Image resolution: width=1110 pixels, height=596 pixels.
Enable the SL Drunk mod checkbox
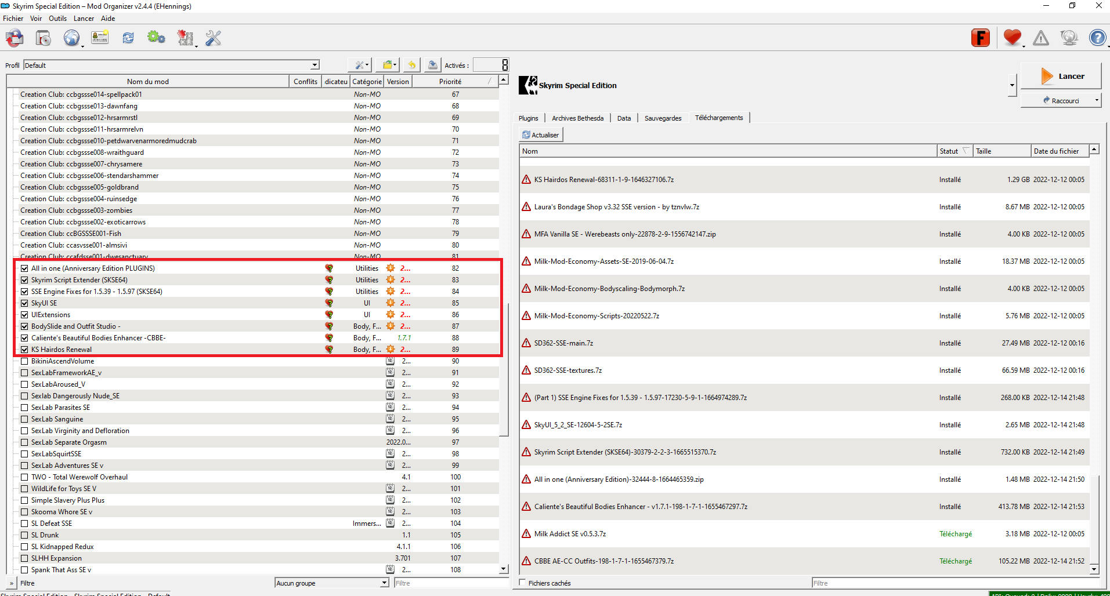[24, 535]
